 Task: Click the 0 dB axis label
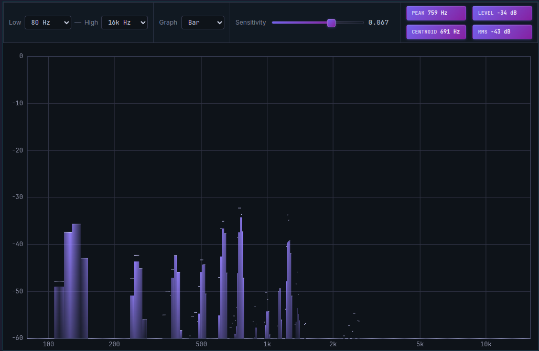click(x=21, y=57)
